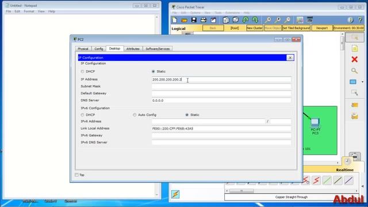
Task: Open the shape tool dropdown arrow
Action: [x=363, y=82]
